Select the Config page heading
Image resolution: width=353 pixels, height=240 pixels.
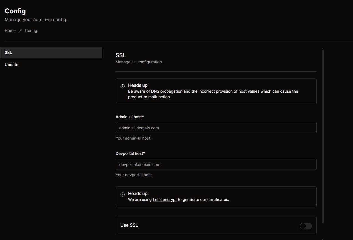(15, 11)
